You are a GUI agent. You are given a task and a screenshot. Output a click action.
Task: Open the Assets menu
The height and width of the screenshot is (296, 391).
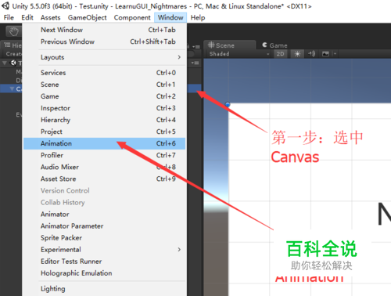tap(51, 17)
